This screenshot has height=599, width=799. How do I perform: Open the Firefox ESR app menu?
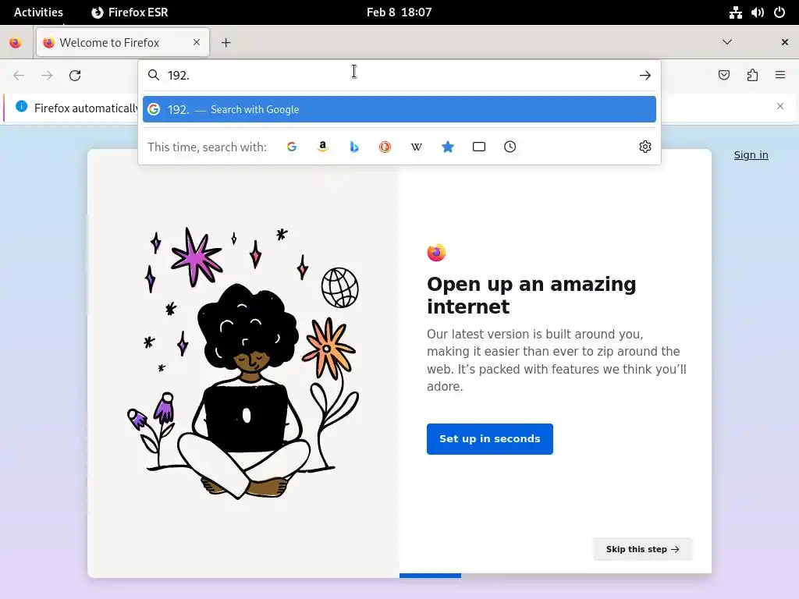[130, 12]
